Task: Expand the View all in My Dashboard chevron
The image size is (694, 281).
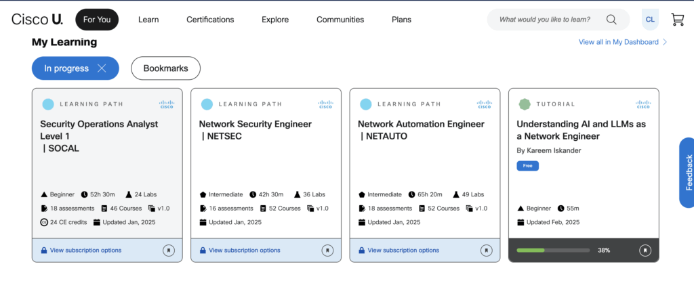Action: (664, 42)
